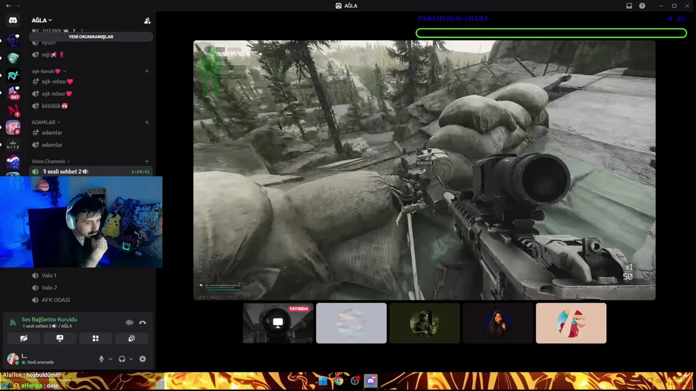Open Google Chrome from the taskbar
696x391 pixels.
pos(339,381)
